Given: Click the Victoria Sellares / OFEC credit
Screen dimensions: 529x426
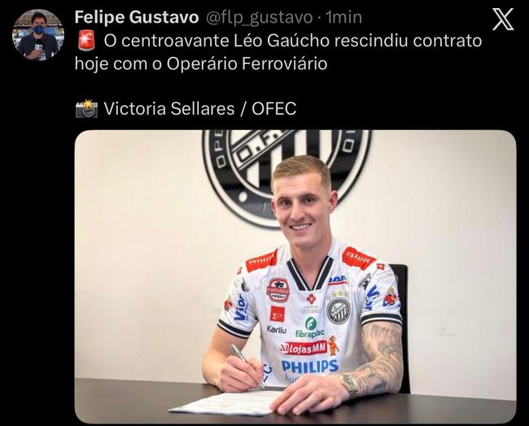Looking at the screenshot, I should (x=200, y=108).
